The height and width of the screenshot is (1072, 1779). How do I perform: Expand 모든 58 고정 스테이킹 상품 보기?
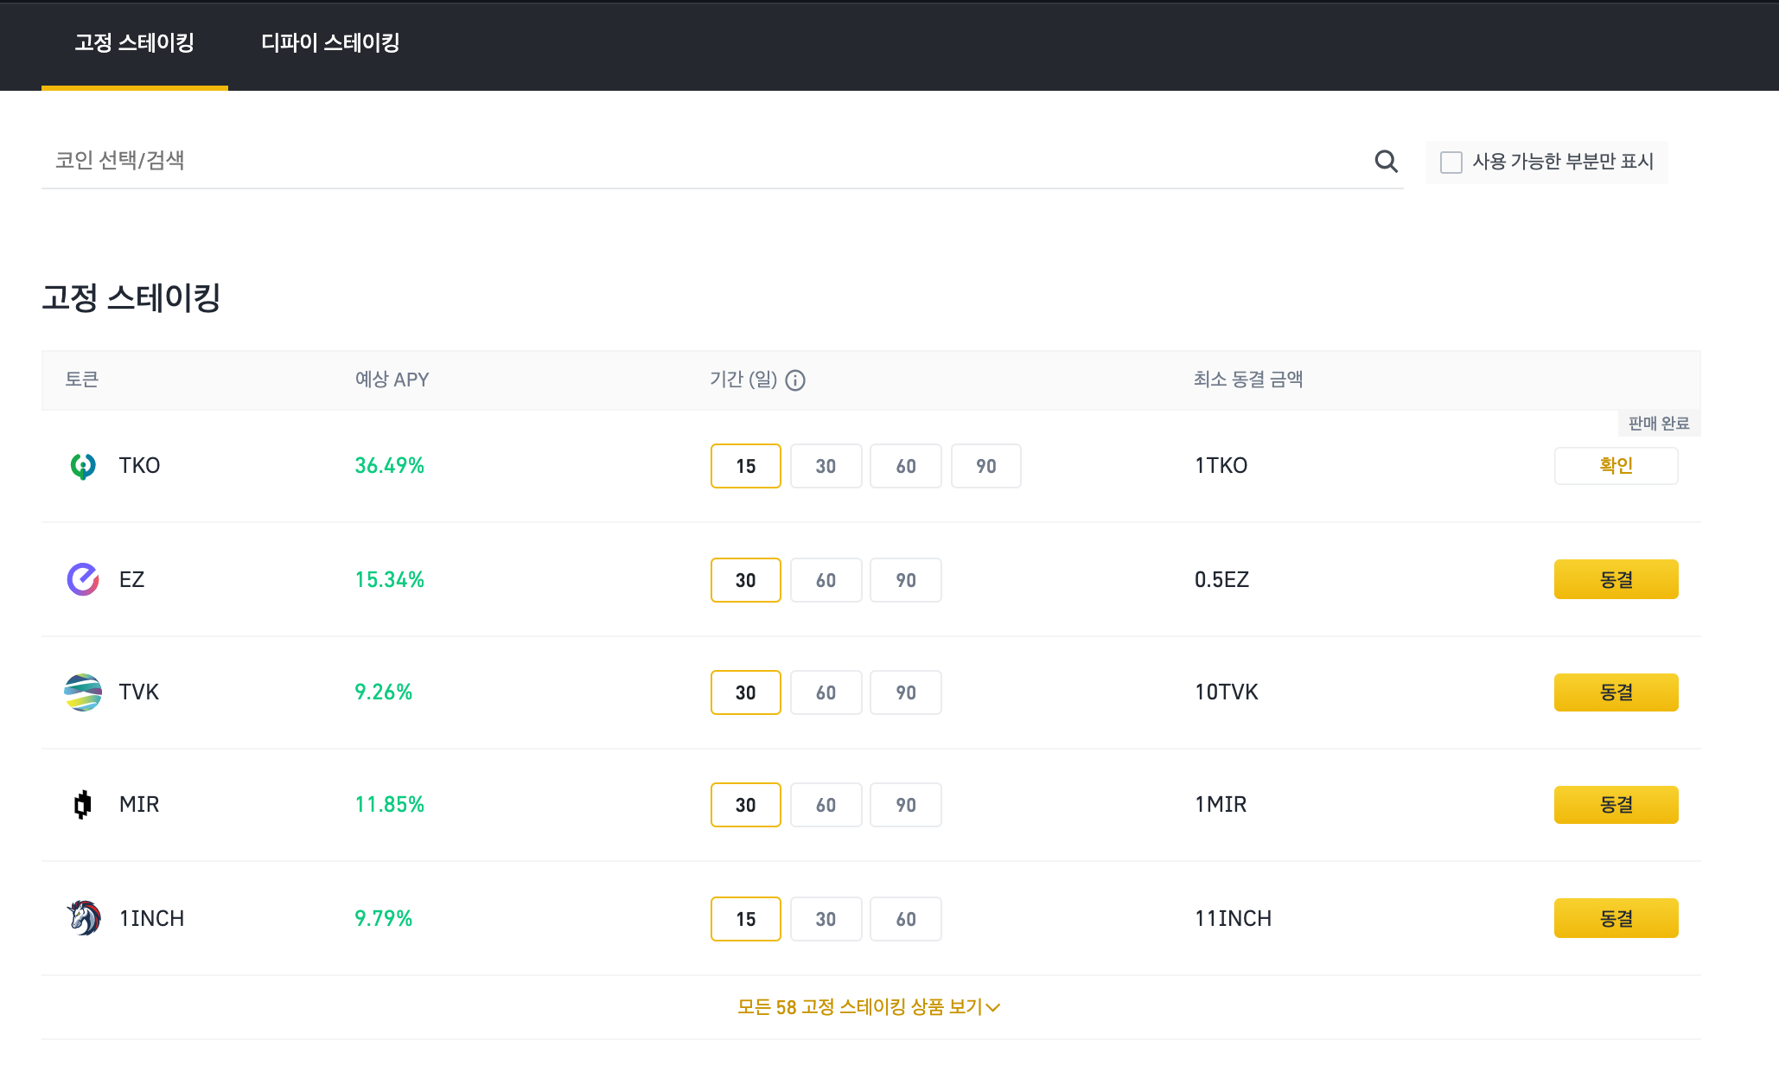tap(860, 1007)
